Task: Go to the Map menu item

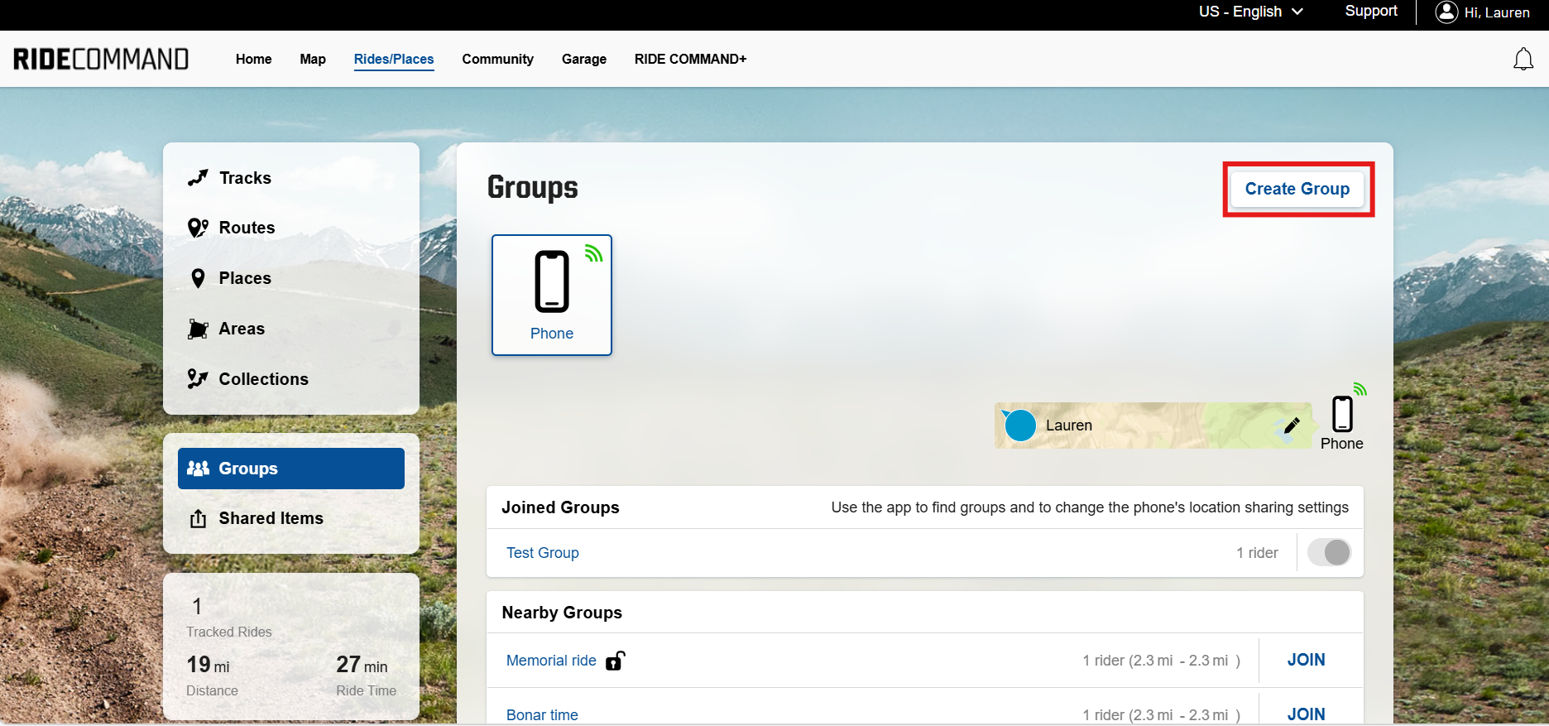Action: tap(313, 59)
